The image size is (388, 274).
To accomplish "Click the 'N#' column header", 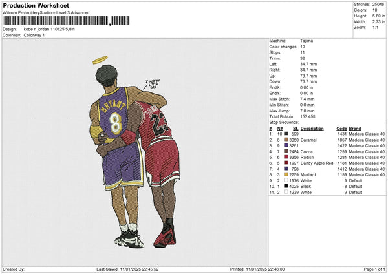I will (x=280, y=129).
